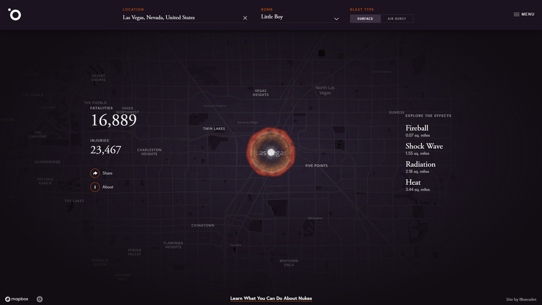Open the map attribution info icon
Image resolution: width=542 pixels, height=305 pixels.
coord(40,299)
